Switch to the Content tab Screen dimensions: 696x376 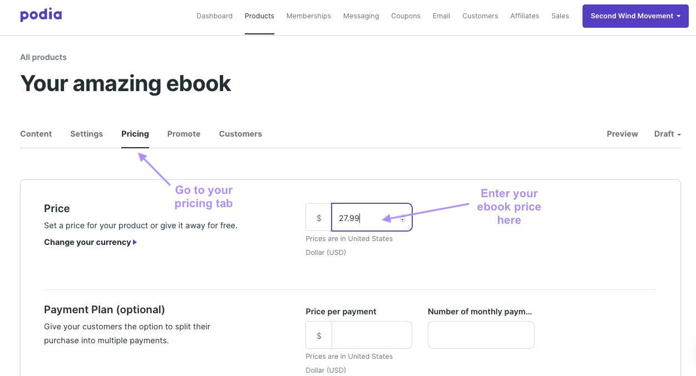pos(36,134)
